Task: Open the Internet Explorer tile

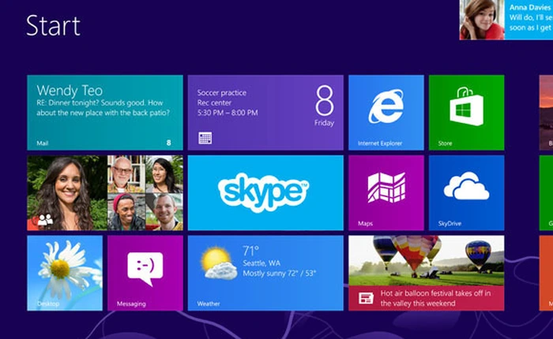Action: [x=386, y=113]
